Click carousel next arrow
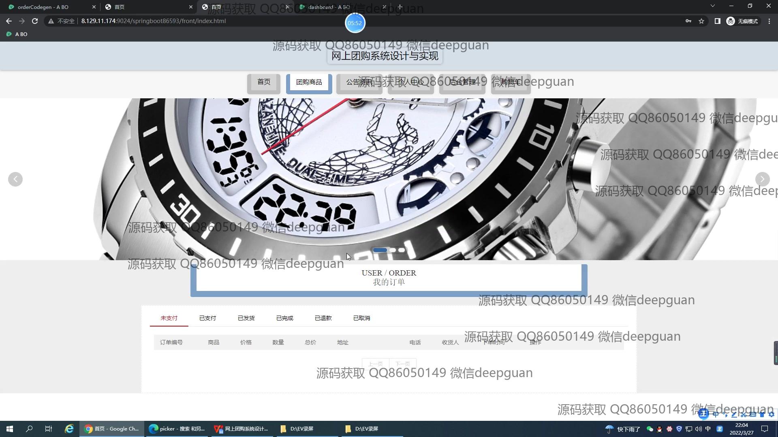This screenshot has height=437, width=778. click(x=762, y=179)
